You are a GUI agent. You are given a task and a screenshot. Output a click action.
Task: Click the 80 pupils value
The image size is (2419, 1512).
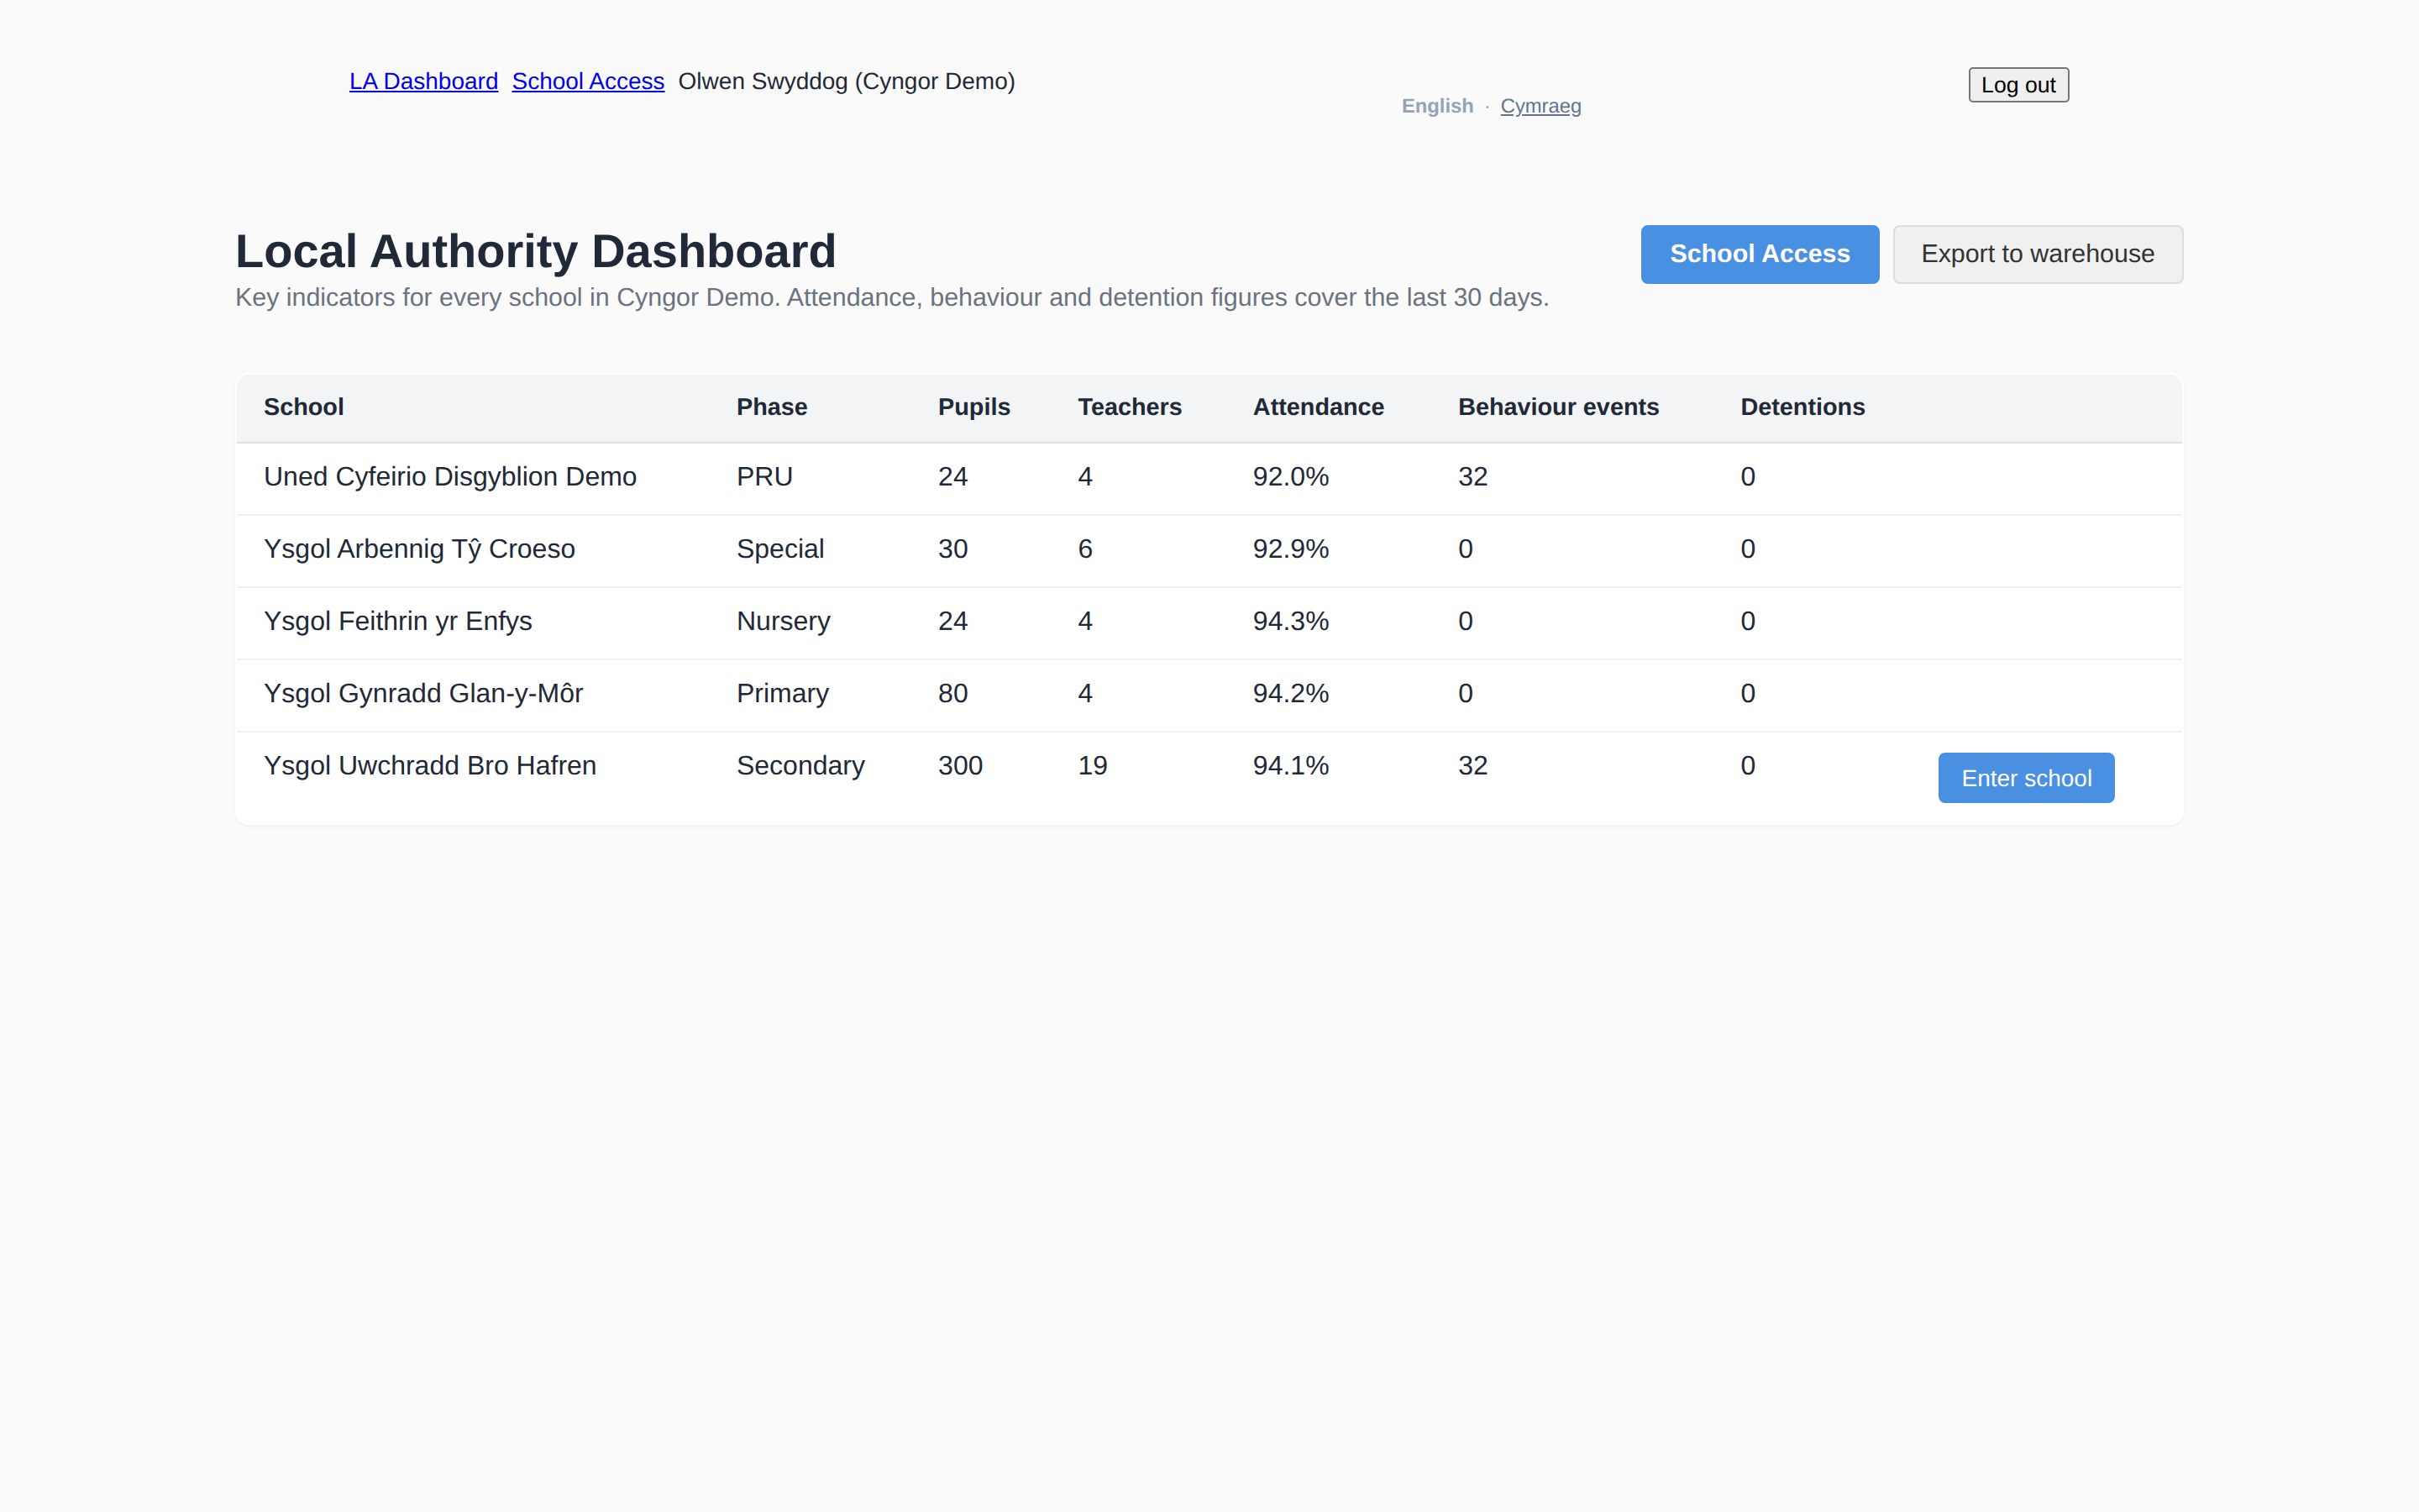click(952, 693)
